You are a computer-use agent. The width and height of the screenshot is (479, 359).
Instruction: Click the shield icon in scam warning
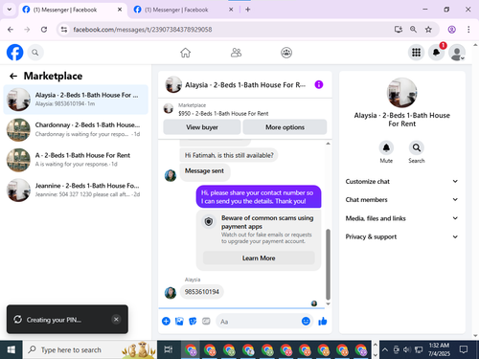tap(209, 221)
